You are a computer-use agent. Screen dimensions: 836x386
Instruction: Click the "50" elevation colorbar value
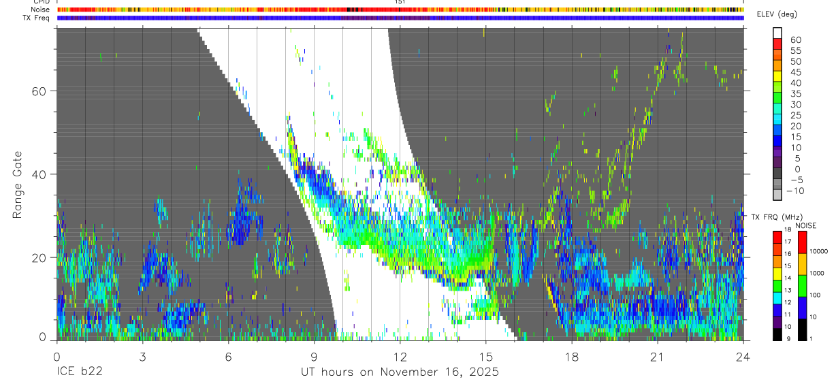click(794, 61)
